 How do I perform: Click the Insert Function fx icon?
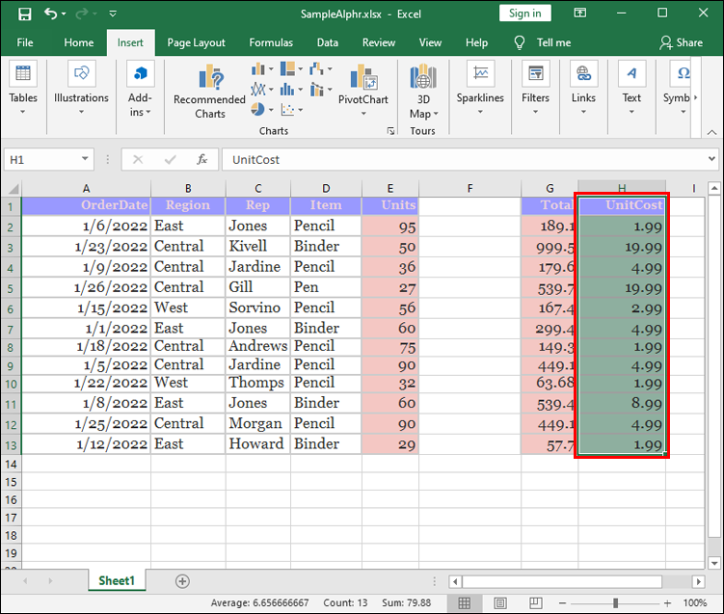202,160
